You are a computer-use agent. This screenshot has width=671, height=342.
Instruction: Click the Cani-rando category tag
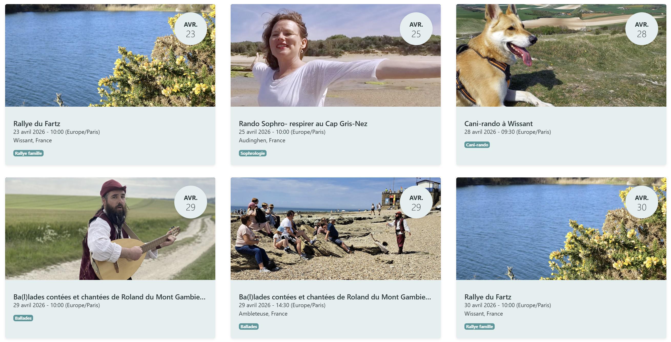tap(477, 145)
